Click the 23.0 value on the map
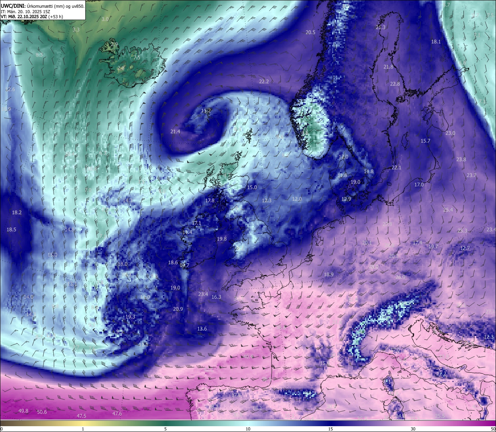This screenshot has width=496, height=432. pyautogui.click(x=450, y=133)
